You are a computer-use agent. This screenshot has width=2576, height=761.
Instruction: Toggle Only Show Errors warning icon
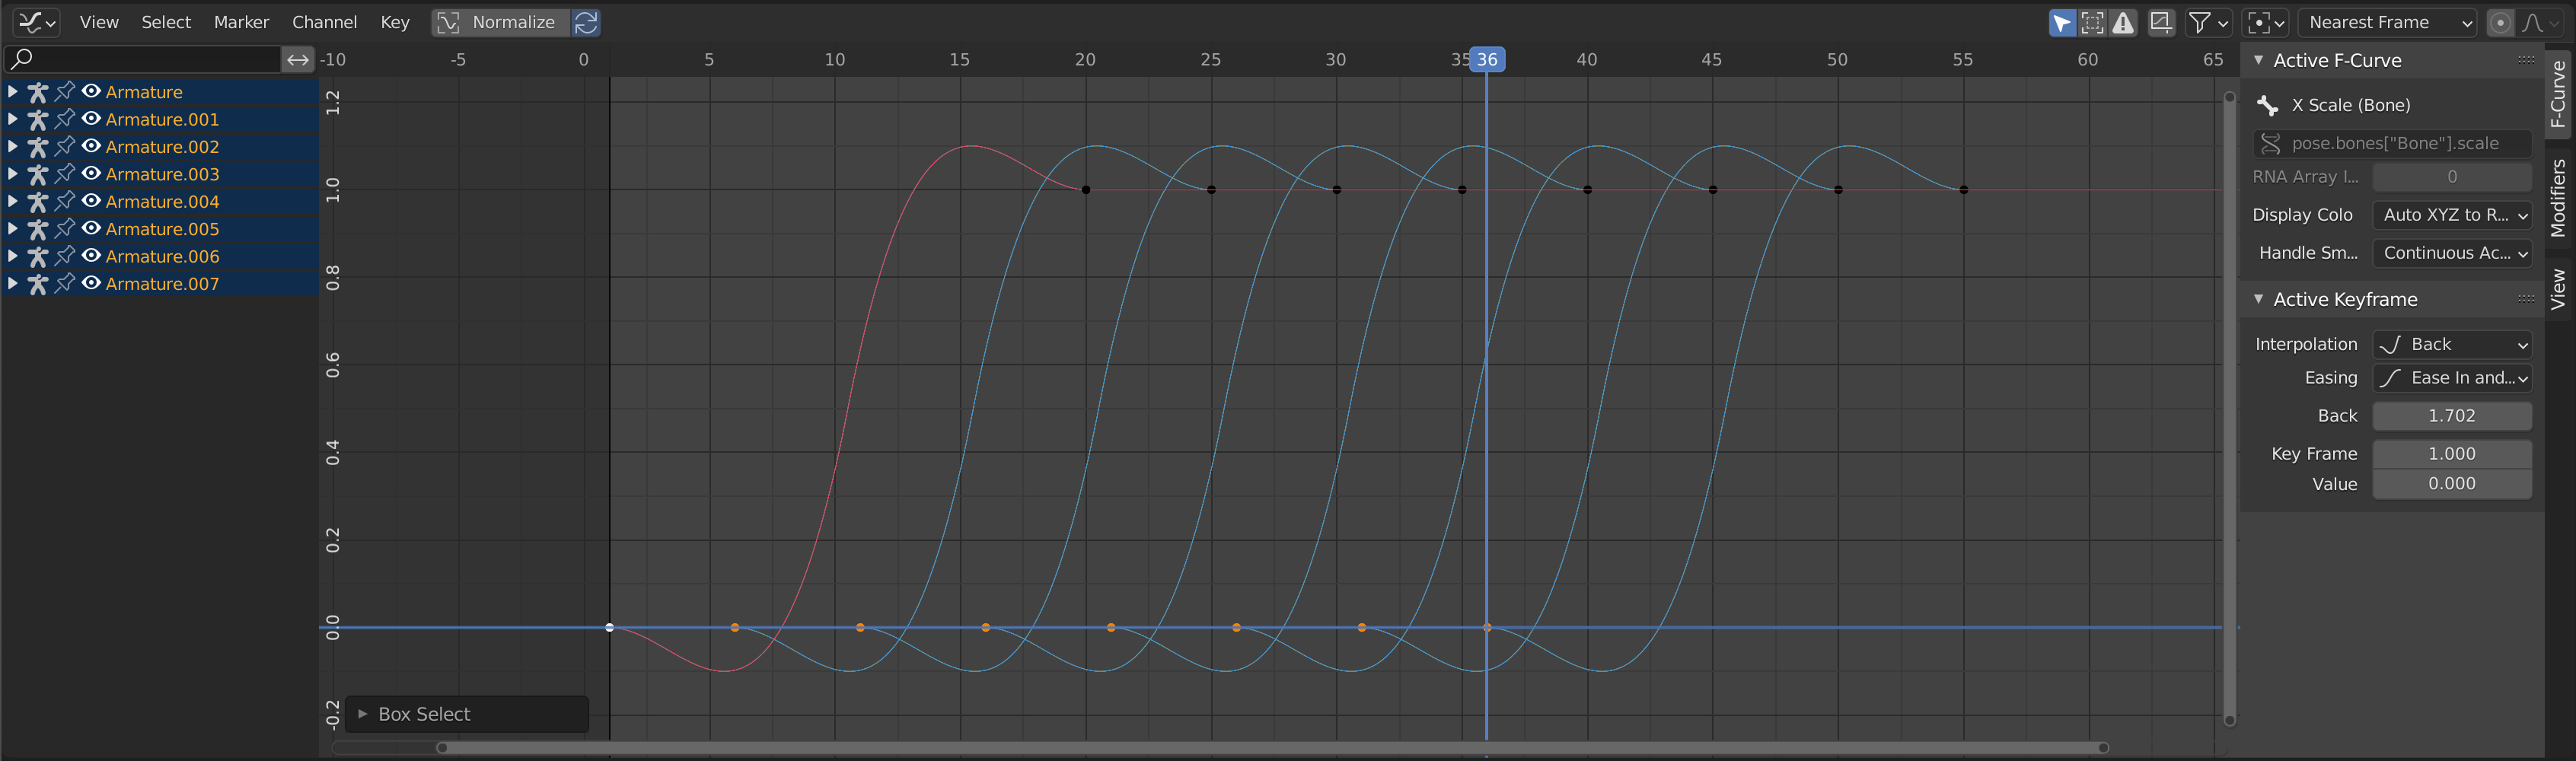(x=2122, y=22)
